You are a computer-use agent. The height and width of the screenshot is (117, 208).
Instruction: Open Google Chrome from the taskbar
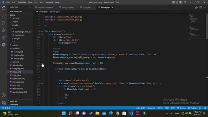tap(117, 113)
